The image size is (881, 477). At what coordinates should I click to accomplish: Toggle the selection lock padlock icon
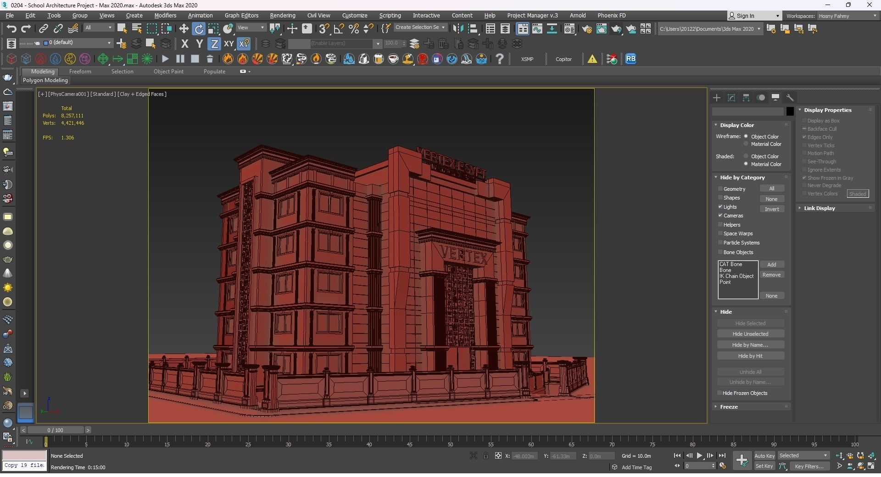click(x=485, y=455)
